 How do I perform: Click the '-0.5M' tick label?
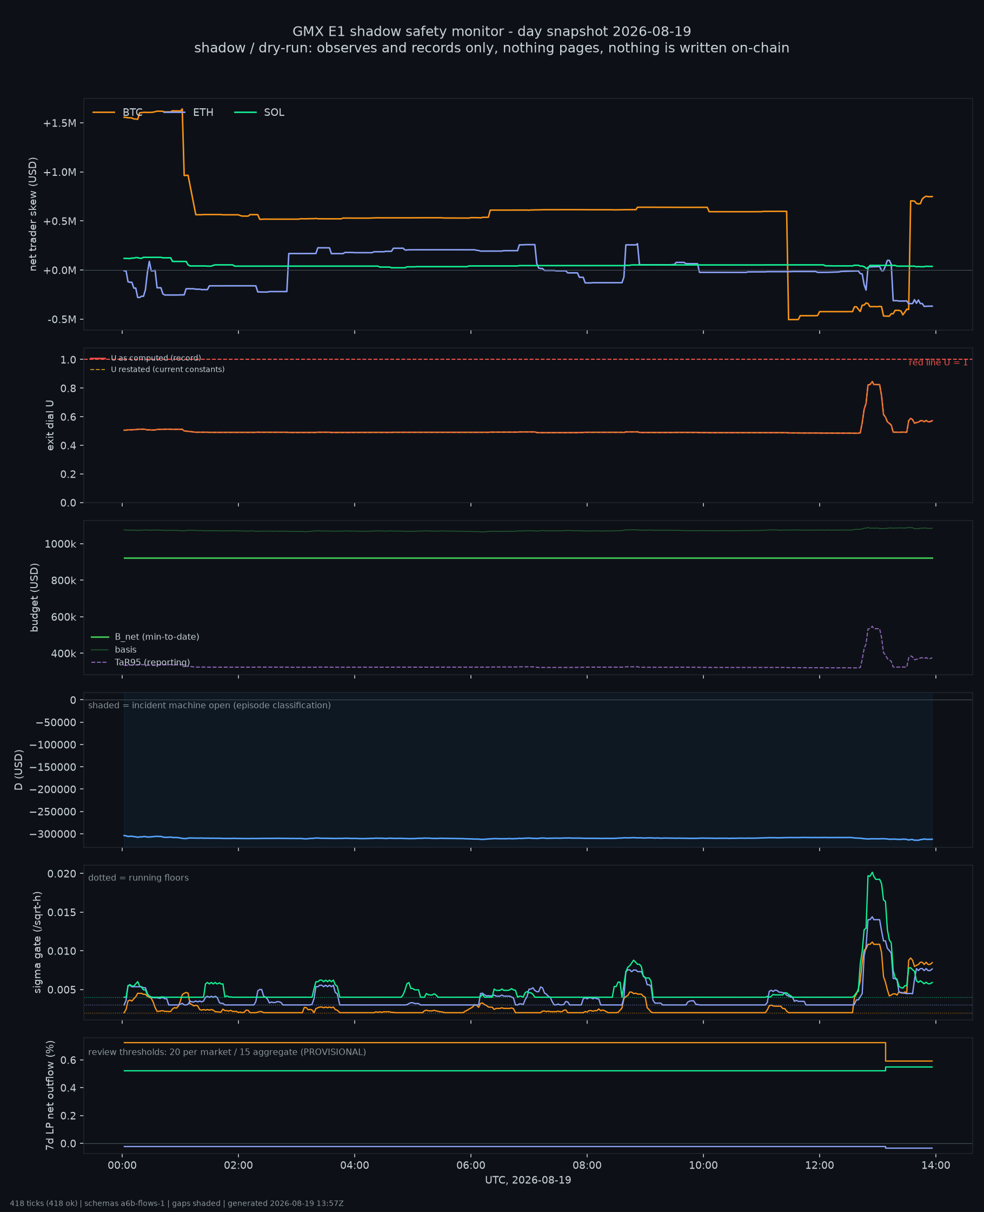(62, 320)
